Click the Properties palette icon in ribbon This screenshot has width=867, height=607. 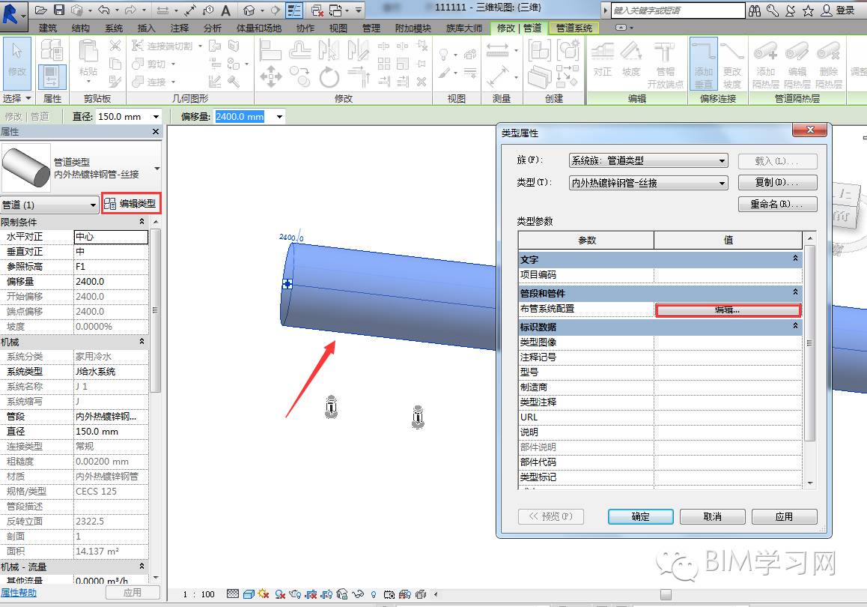click(52, 77)
